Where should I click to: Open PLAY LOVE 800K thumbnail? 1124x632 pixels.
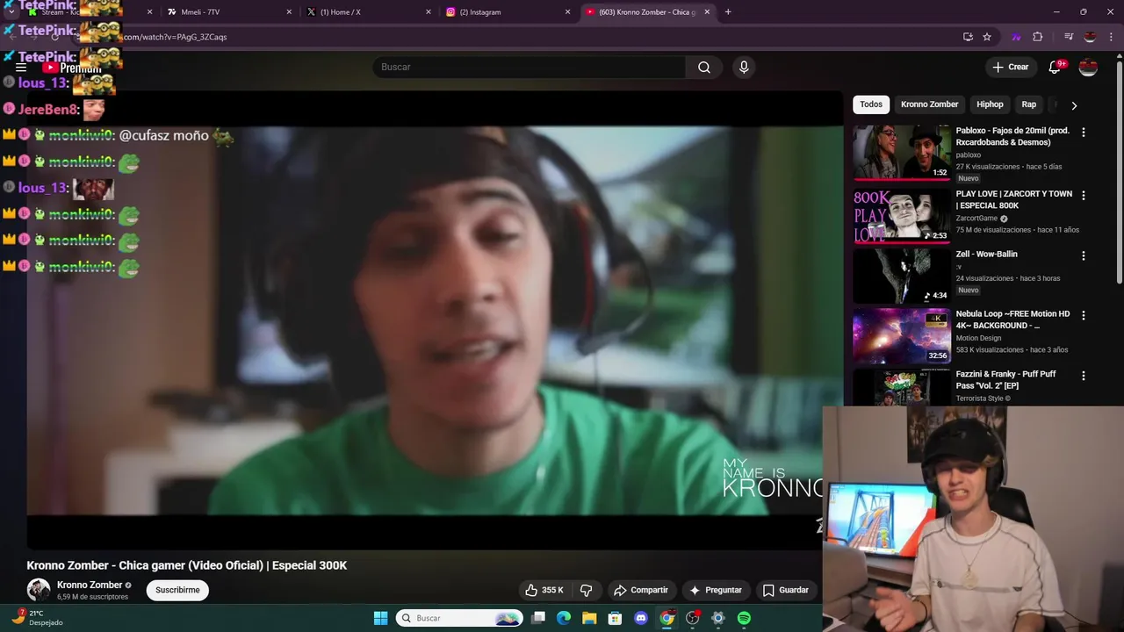click(901, 215)
